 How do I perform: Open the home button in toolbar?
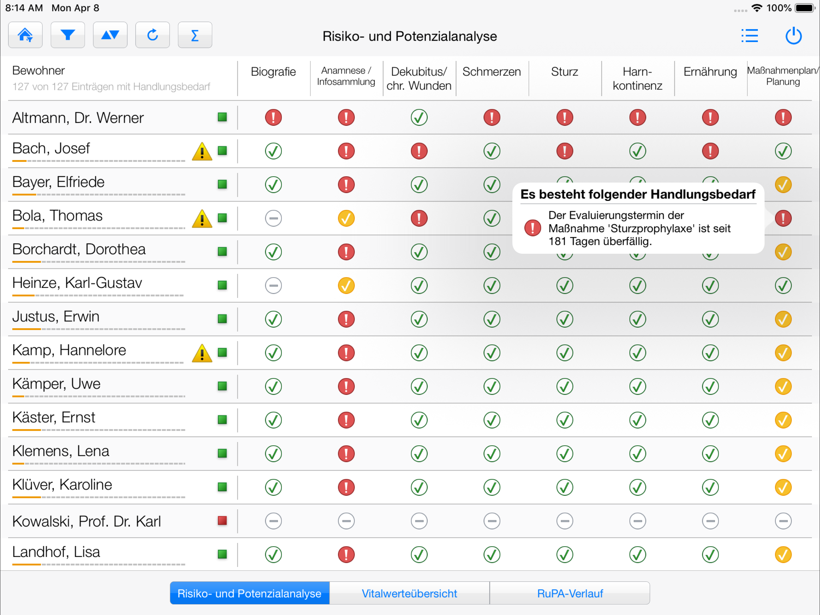click(x=25, y=35)
